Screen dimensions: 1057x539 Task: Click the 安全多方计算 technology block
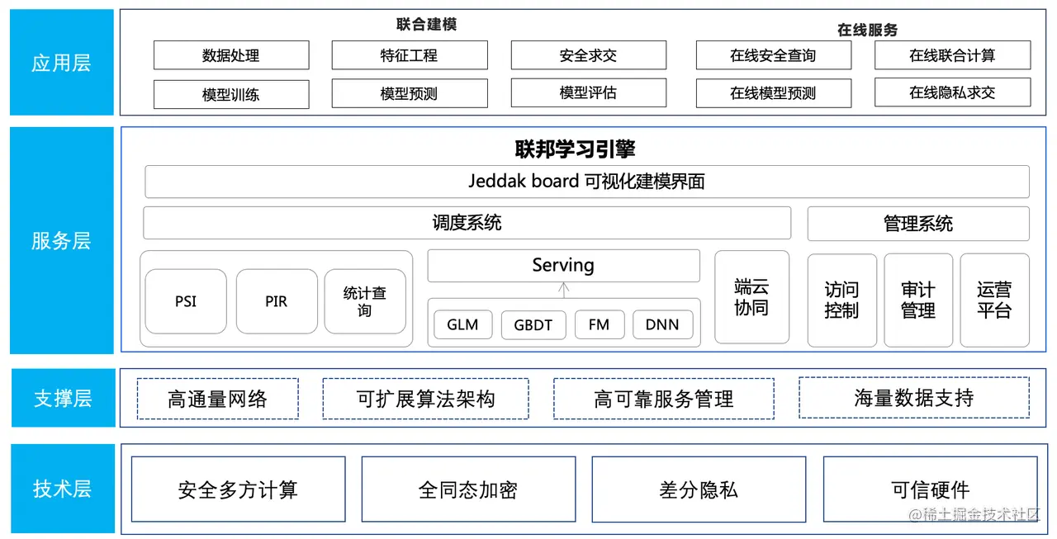[237, 489]
